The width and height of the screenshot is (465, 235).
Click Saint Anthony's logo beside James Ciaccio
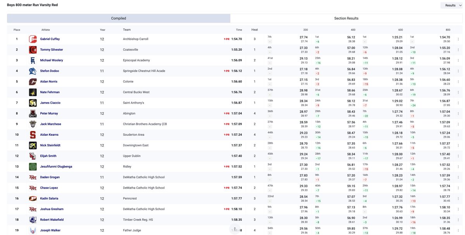[33, 103]
